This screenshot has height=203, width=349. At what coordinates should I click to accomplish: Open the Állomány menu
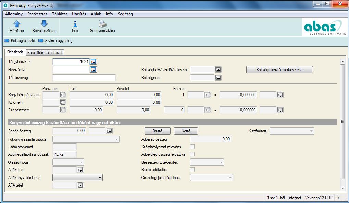tap(14, 14)
